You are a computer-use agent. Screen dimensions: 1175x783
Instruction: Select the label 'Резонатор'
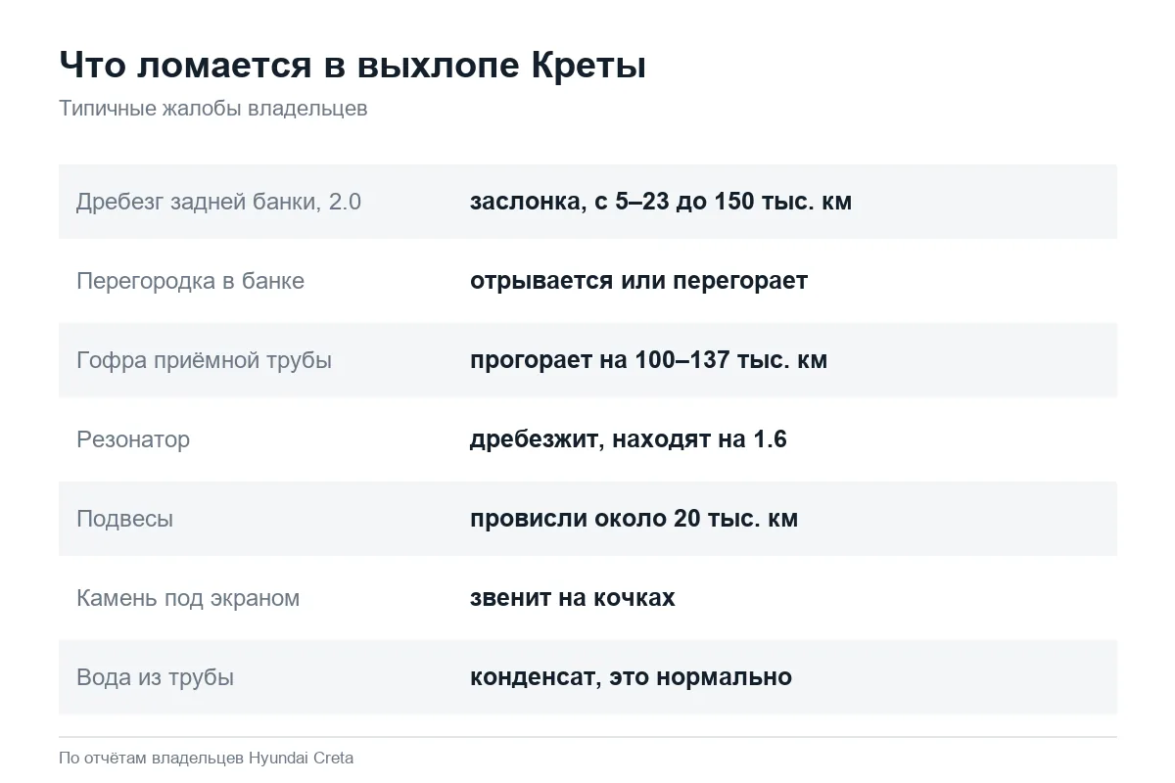(x=133, y=439)
